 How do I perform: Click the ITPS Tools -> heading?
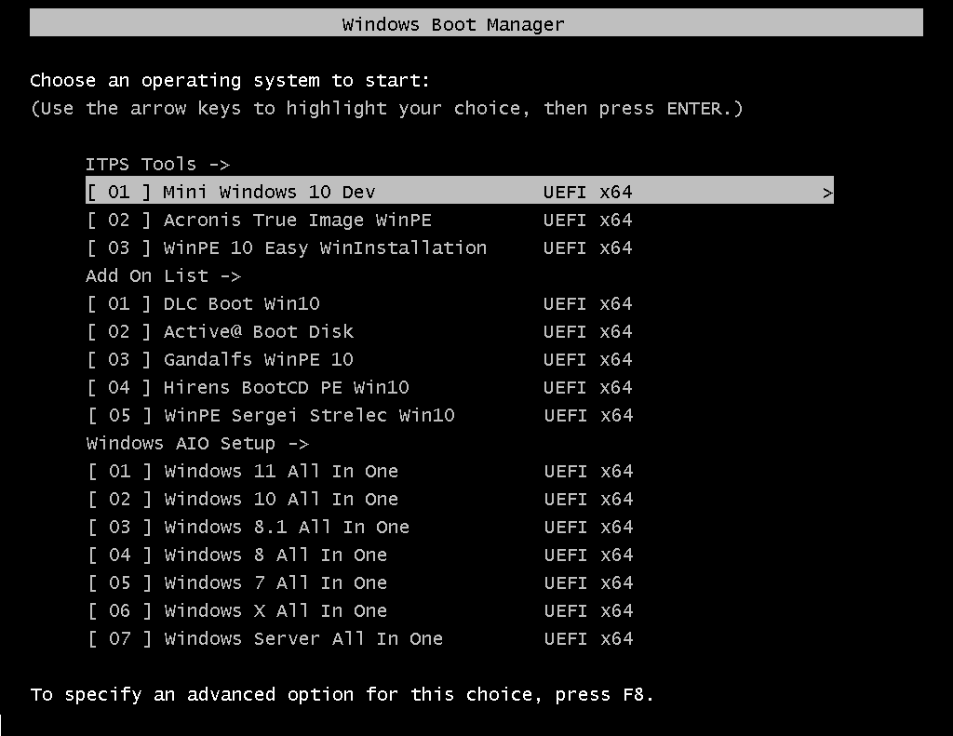(158, 165)
